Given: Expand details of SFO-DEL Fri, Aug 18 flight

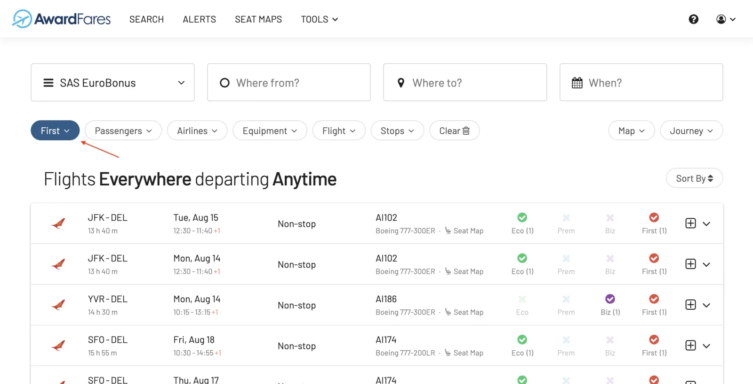Looking at the screenshot, I should click(706, 346).
